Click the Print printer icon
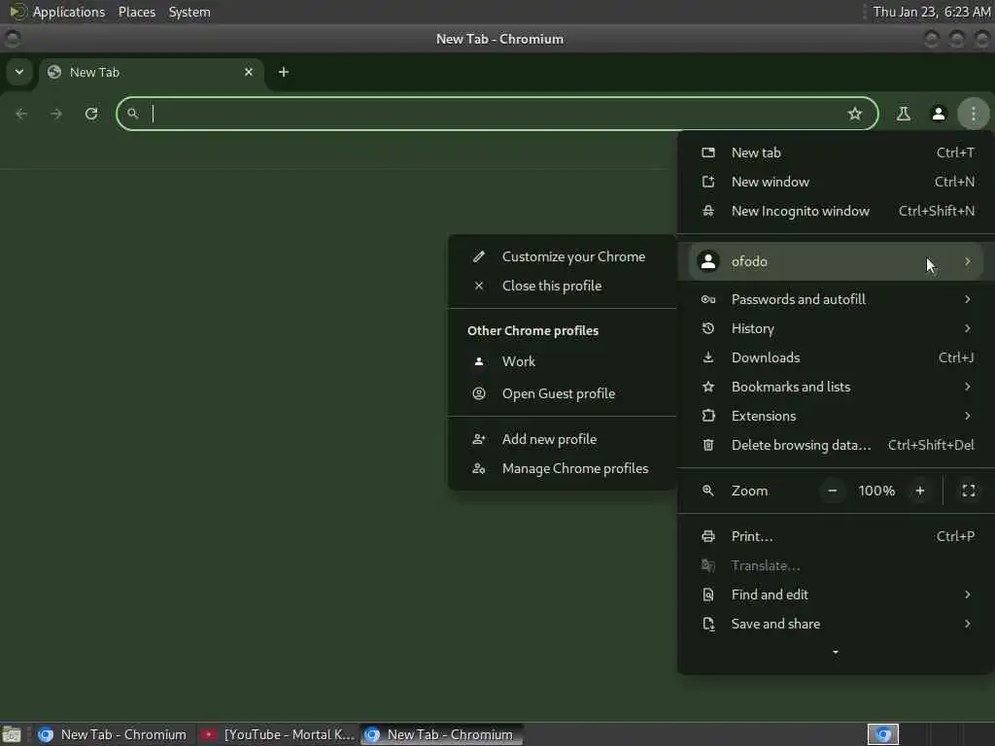995x746 pixels. (x=708, y=536)
